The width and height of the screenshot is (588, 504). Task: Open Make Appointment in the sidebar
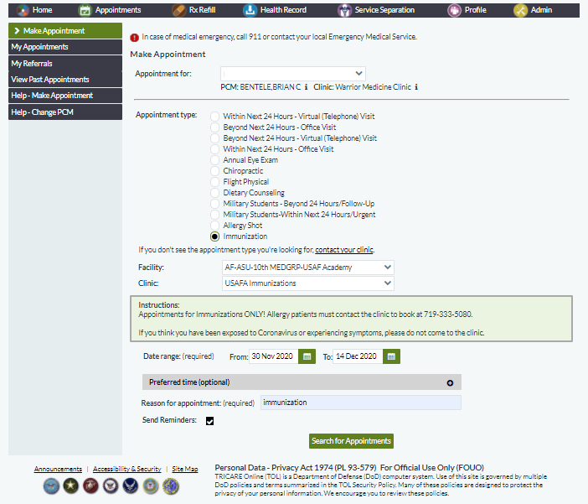[65, 31]
